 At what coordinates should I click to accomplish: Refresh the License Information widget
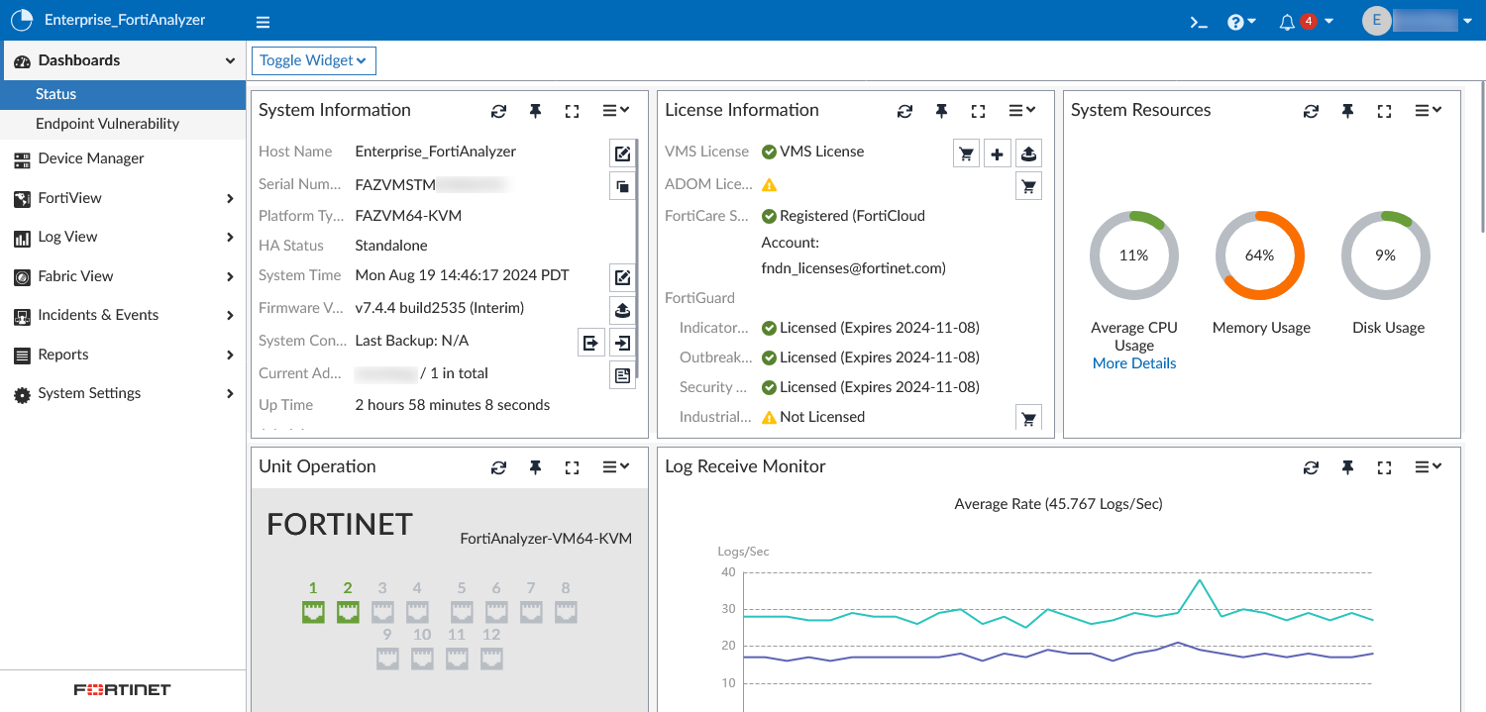(x=904, y=111)
